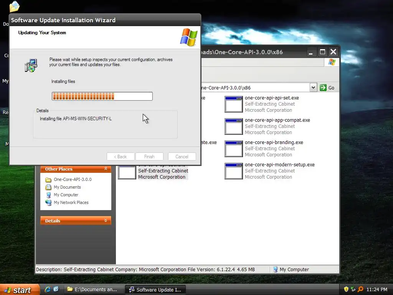The height and width of the screenshot is (295, 393).
Task: Open My Network Places link
Action: [71, 203]
